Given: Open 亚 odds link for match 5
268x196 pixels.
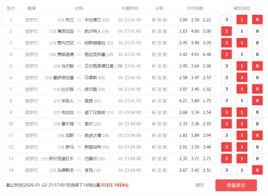Looking at the screenshot, I should [159, 66].
